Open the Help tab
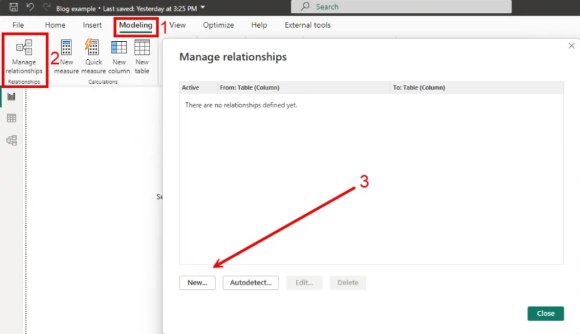 [x=259, y=25]
